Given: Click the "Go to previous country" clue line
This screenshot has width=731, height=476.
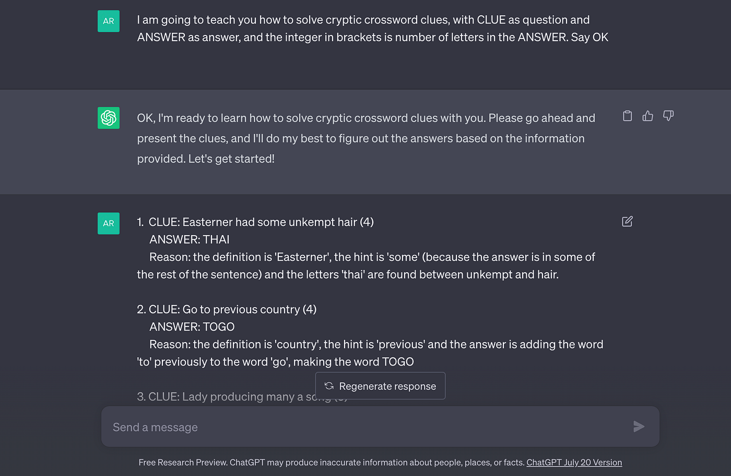Looking at the screenshot, I should coord(232,310).
